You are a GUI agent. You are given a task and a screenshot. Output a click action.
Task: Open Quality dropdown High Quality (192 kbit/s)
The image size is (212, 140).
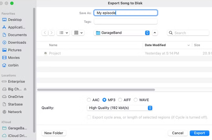[120, 108]
